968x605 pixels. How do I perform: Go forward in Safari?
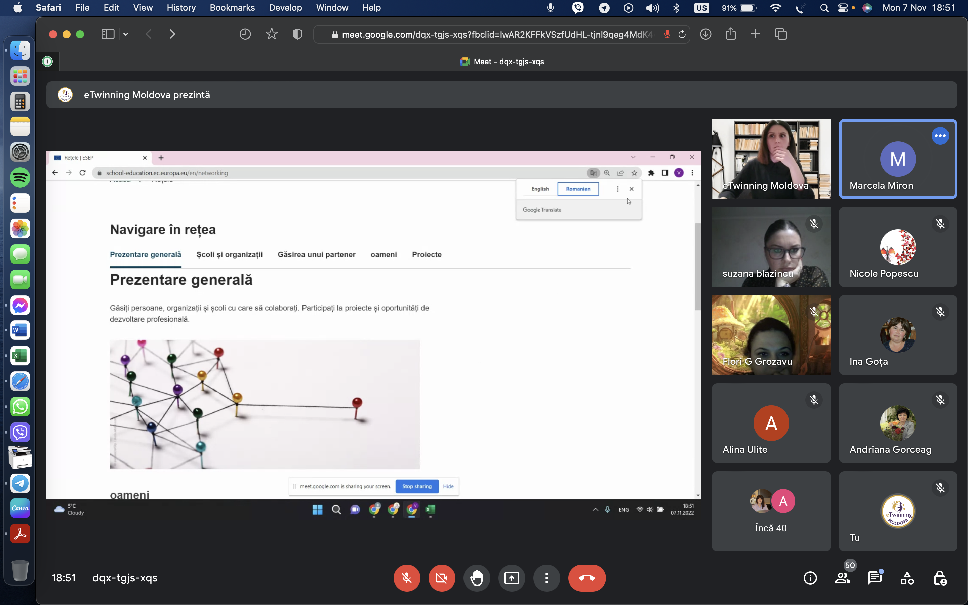172,34
